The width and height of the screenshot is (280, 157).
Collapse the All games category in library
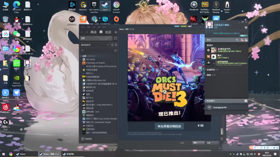81,56
